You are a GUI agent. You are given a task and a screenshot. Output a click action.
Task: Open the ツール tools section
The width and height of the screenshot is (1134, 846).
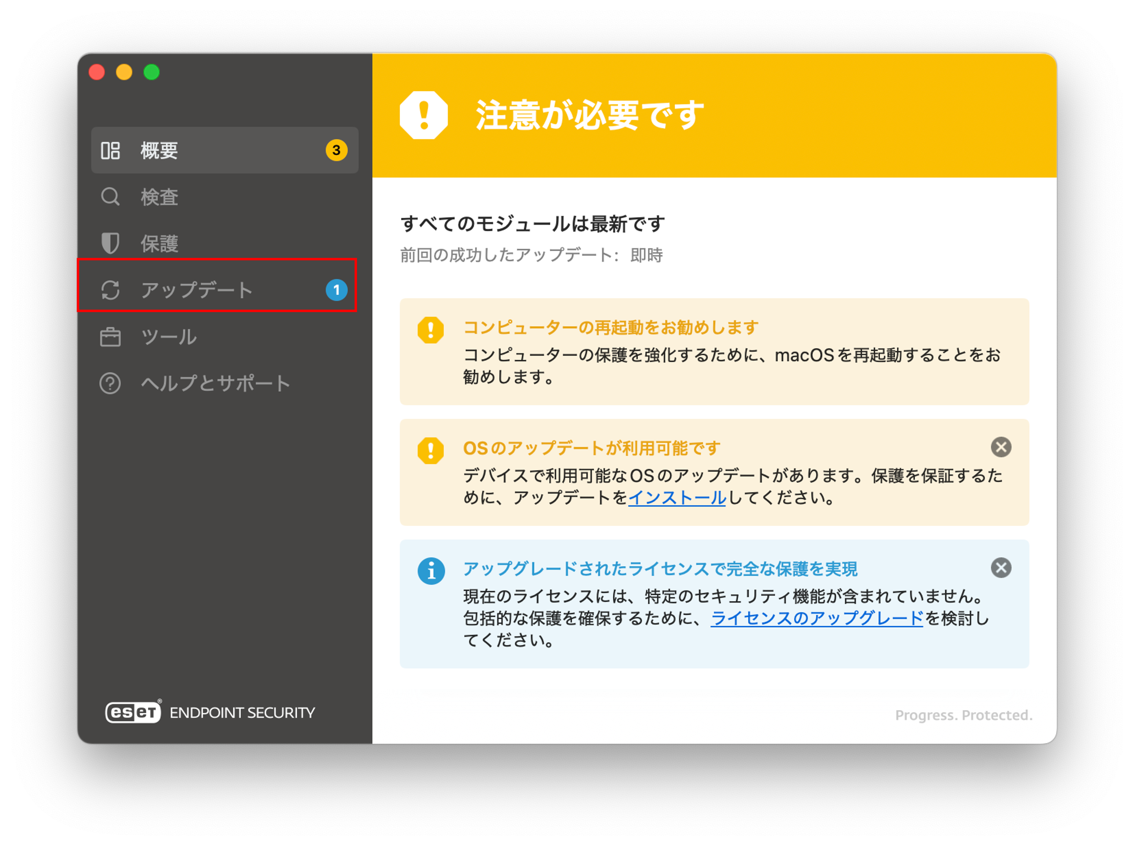click(x=224, y=336)
